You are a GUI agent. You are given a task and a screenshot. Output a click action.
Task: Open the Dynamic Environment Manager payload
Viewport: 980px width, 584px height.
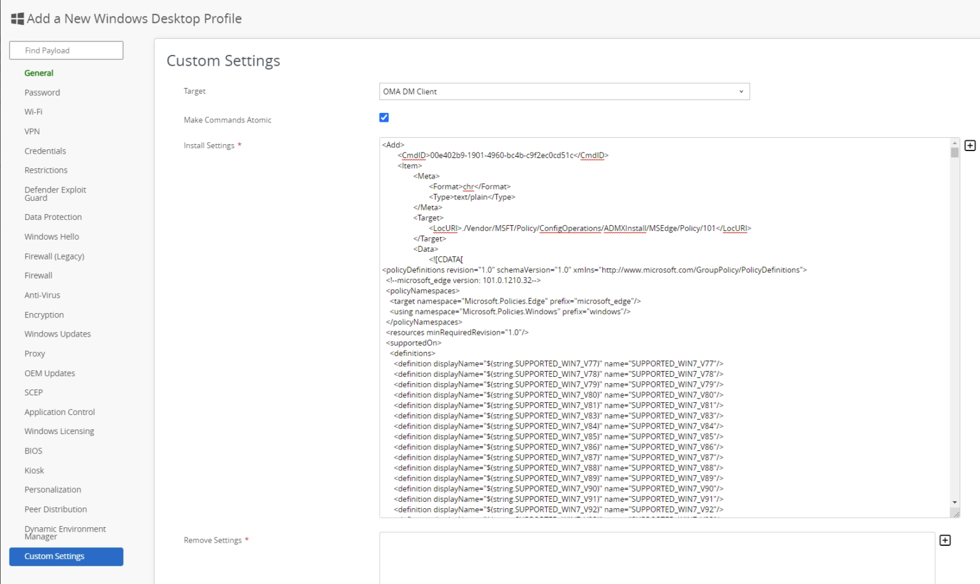(x=64, y=532)
